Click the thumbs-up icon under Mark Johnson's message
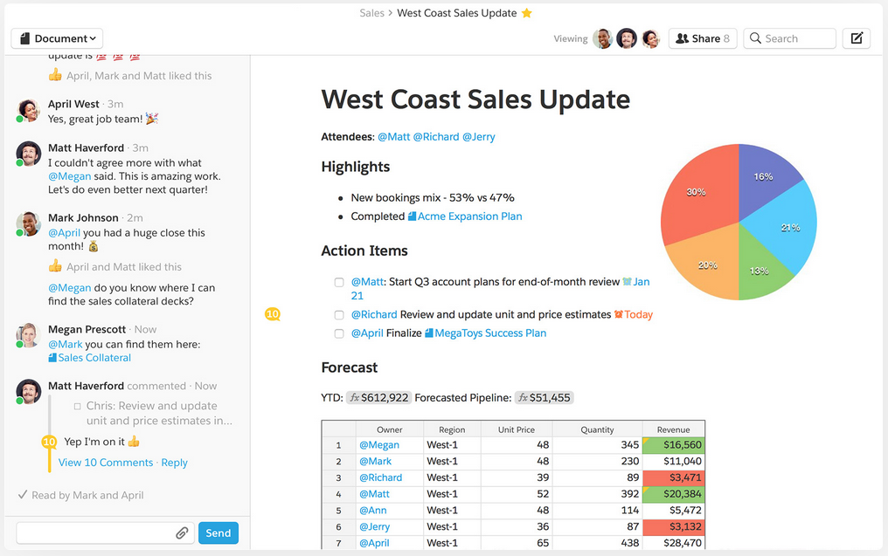This screenshot has height=556, width=888. [55, 266]
